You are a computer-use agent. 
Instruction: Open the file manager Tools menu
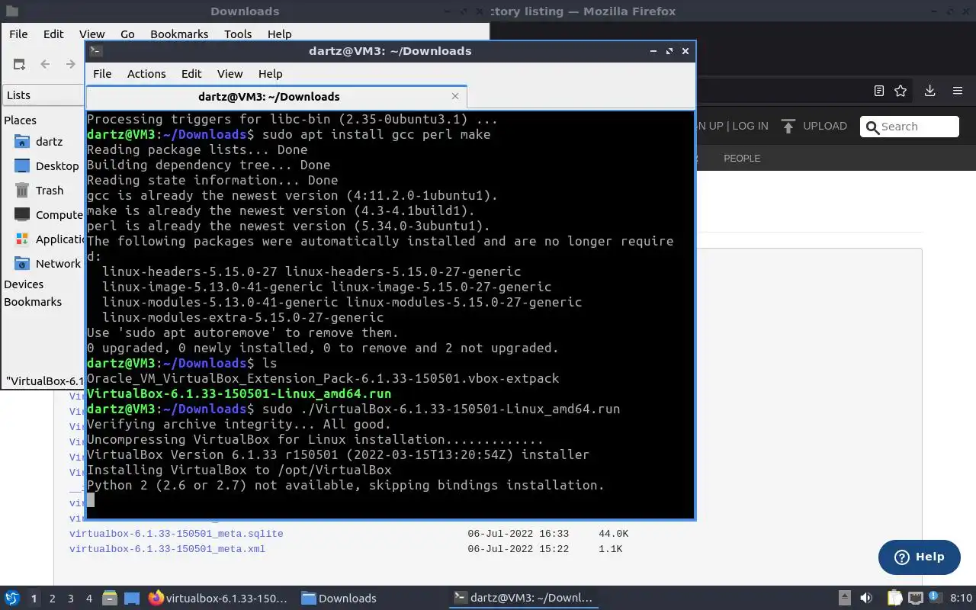238,34
